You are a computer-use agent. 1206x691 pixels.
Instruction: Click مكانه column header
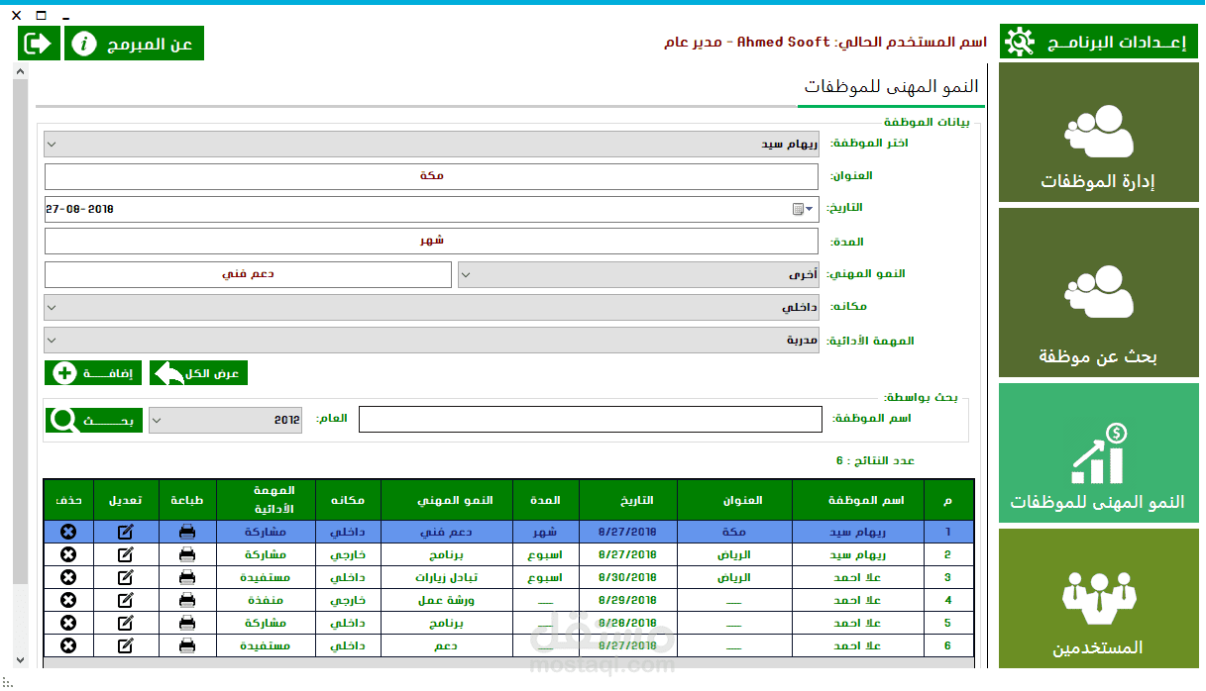tap(348, 501)
